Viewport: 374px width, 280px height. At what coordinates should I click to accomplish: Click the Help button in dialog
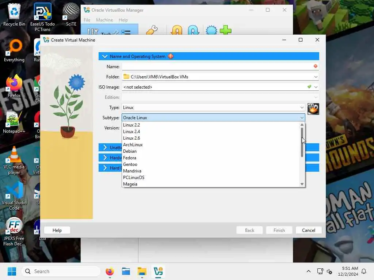(57, 230)
